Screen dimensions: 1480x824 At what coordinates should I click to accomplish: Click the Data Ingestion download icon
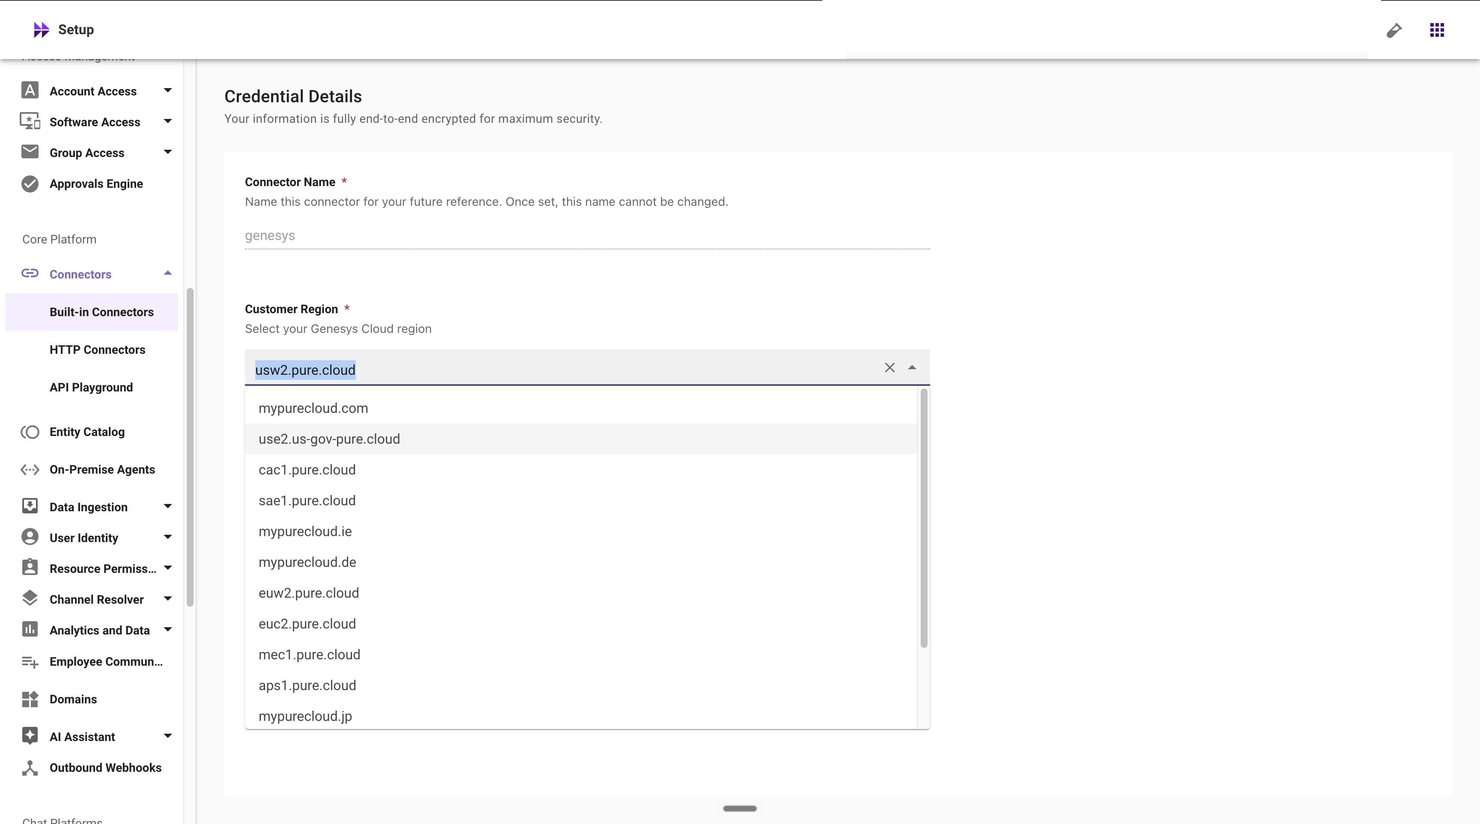(30, 506)
